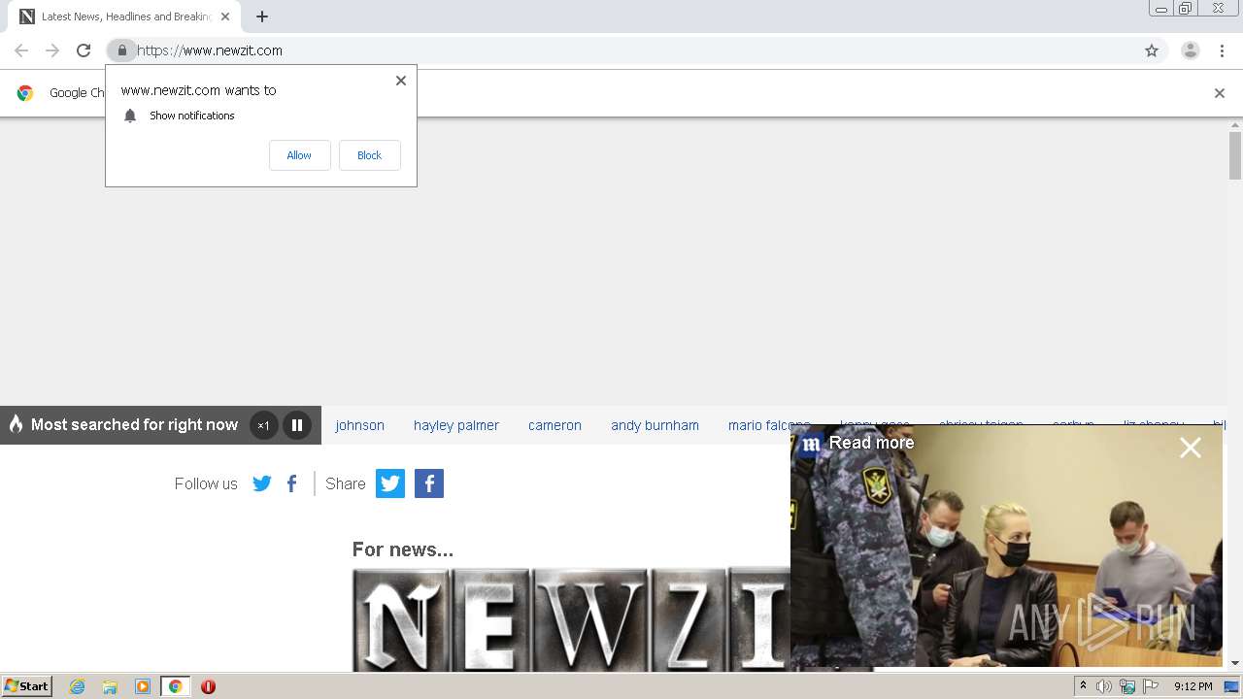The width and height of the screenshot is (1243, 699).
Task: Close the floating video player
Action: [1191, 448]
